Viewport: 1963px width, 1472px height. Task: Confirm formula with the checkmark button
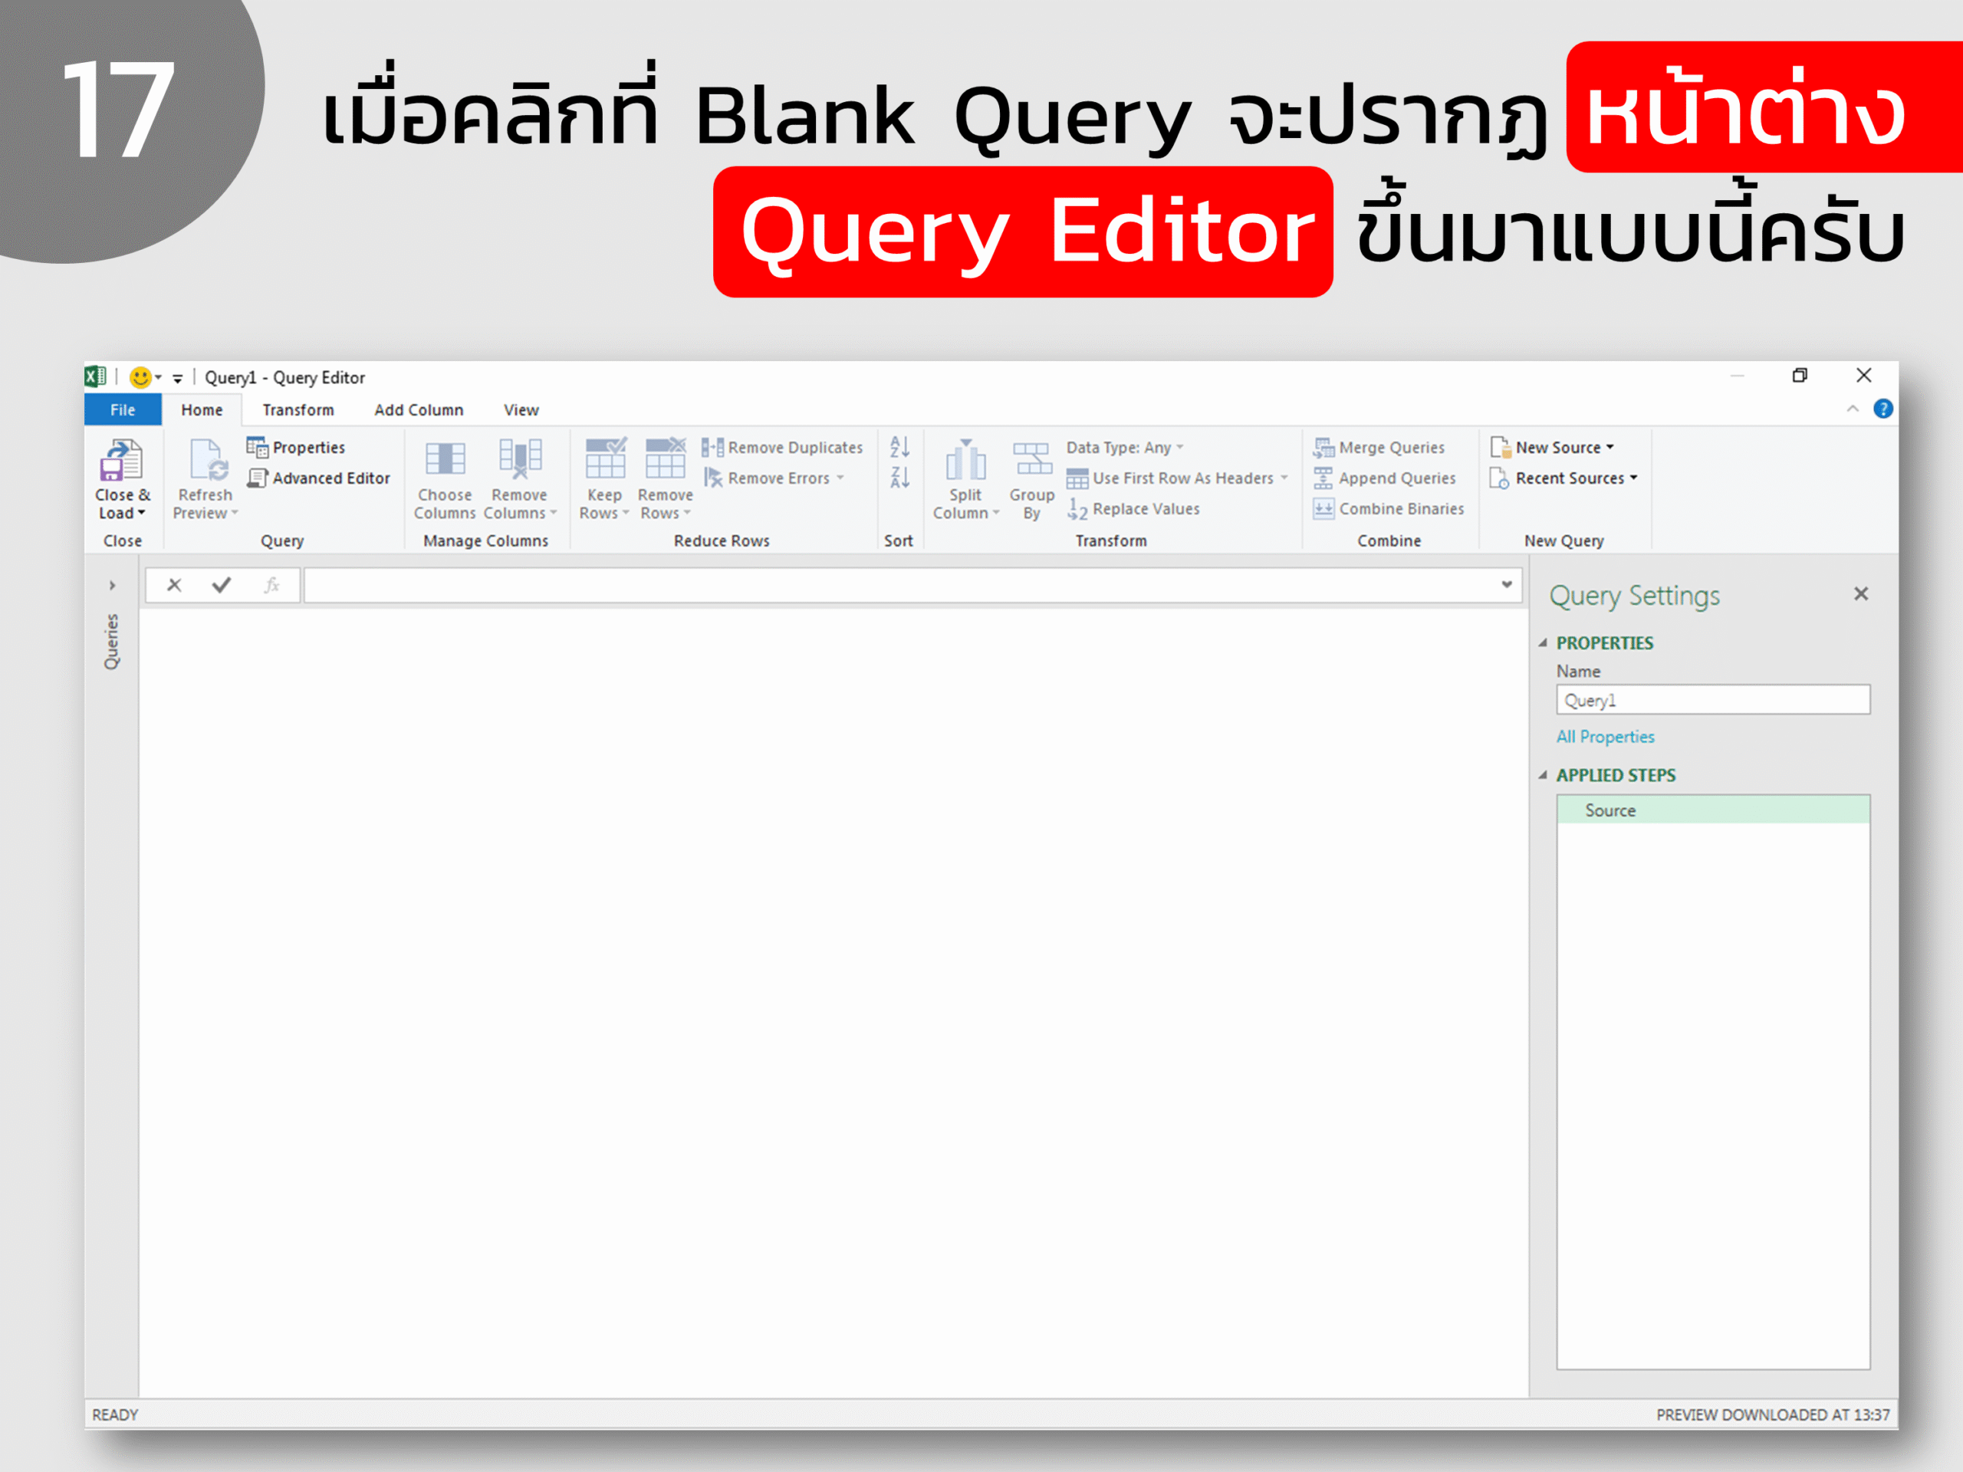tap(221, 585)
